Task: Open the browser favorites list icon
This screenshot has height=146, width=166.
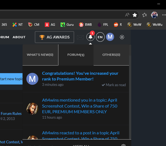Action: click(x=145, y=15)
